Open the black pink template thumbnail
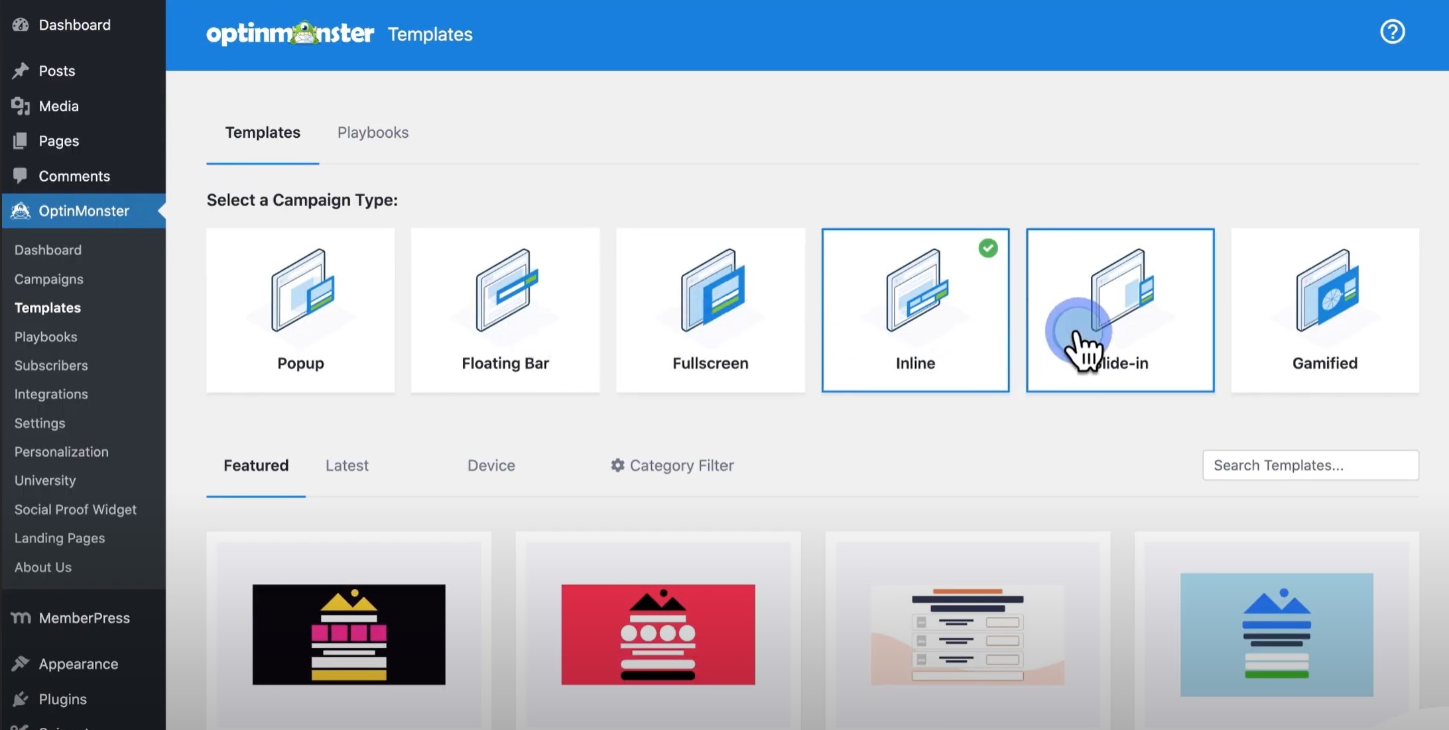This screenshot has width=1449, height=730. tap(349, 634)
